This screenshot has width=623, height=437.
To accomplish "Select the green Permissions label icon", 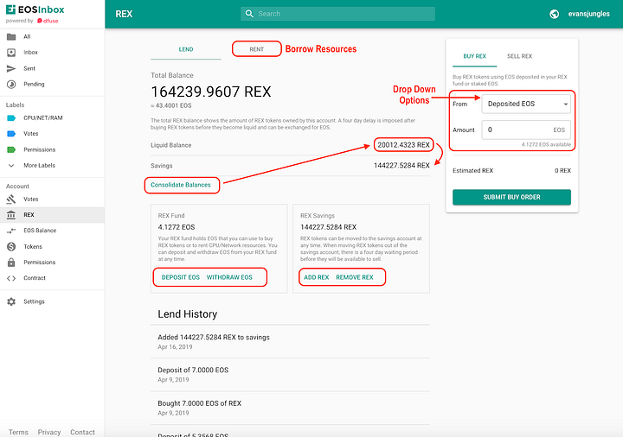I will coord(11,149).
